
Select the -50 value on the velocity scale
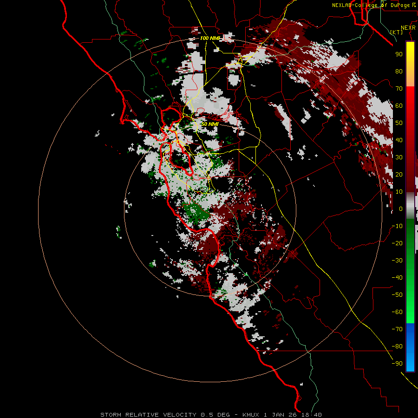(x=397, y=295)
